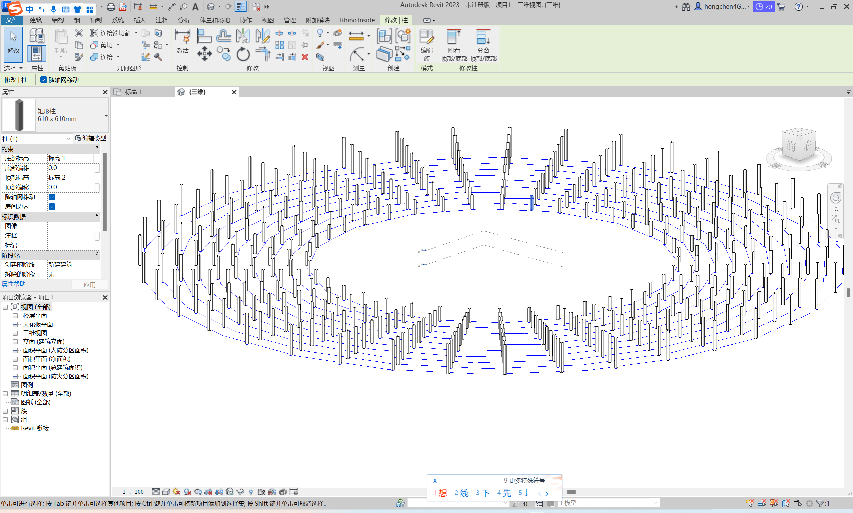Click the Cut to clipboard scissors icon
The height and width of the screenshot is (513, 853).
click(x=79, y=33)
